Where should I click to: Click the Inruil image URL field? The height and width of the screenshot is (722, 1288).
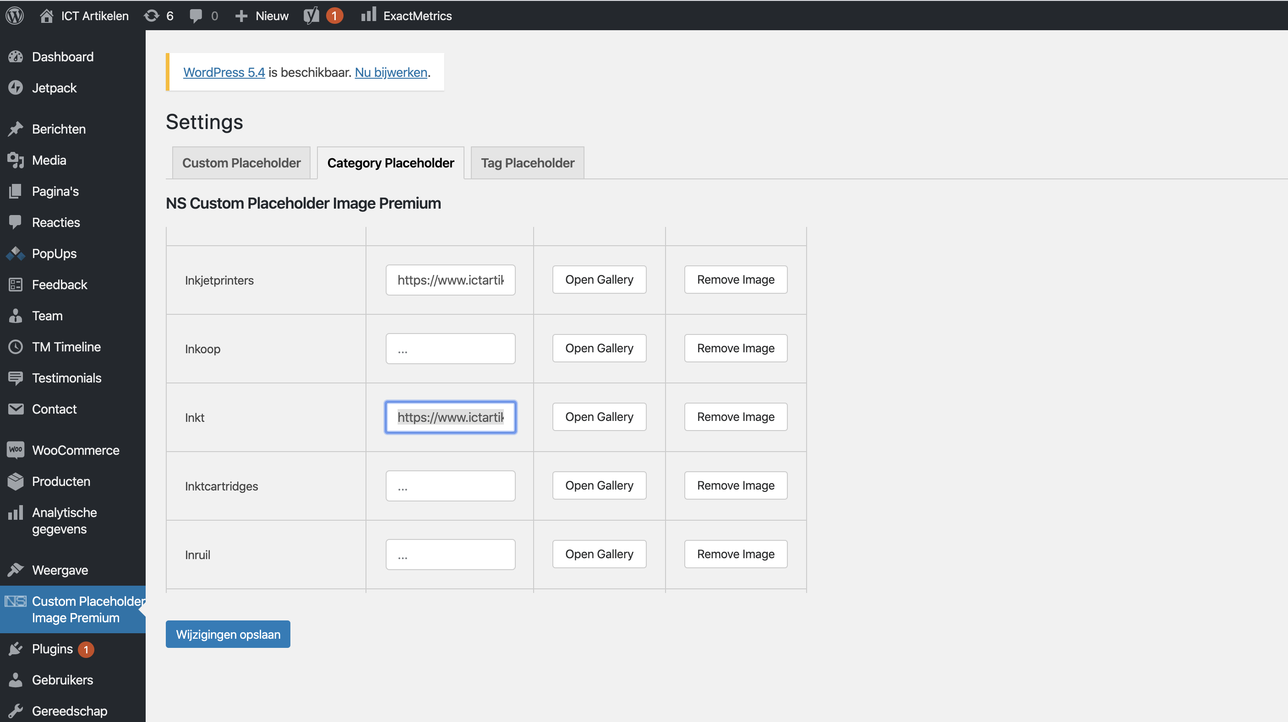450,554
